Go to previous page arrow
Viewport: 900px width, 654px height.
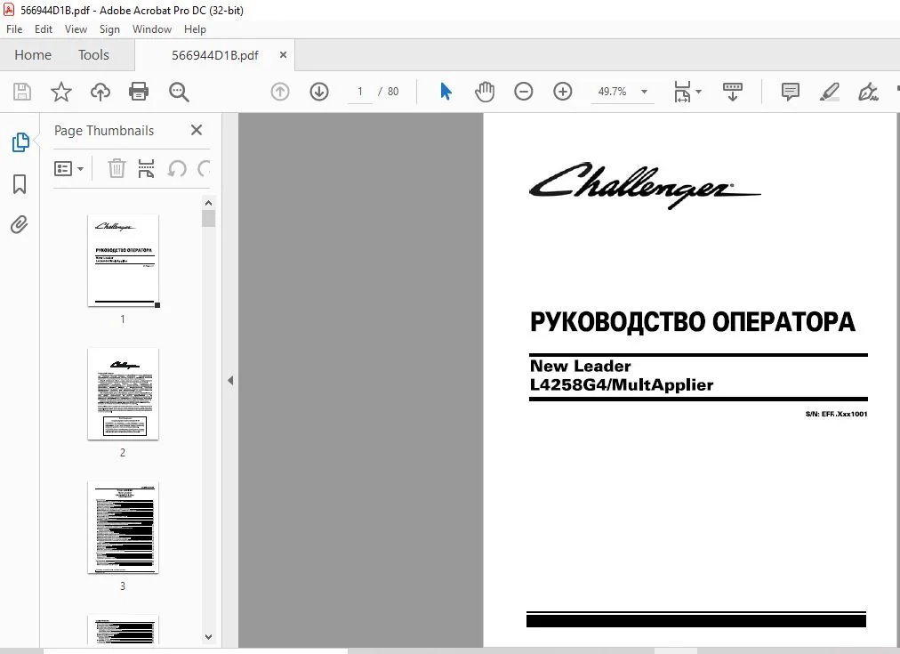click(x=280, y=92)
